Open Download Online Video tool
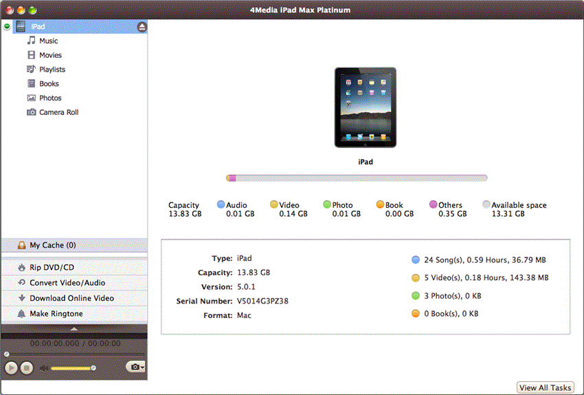Viewport: 584px width, 395px height. tap(74, 299)
